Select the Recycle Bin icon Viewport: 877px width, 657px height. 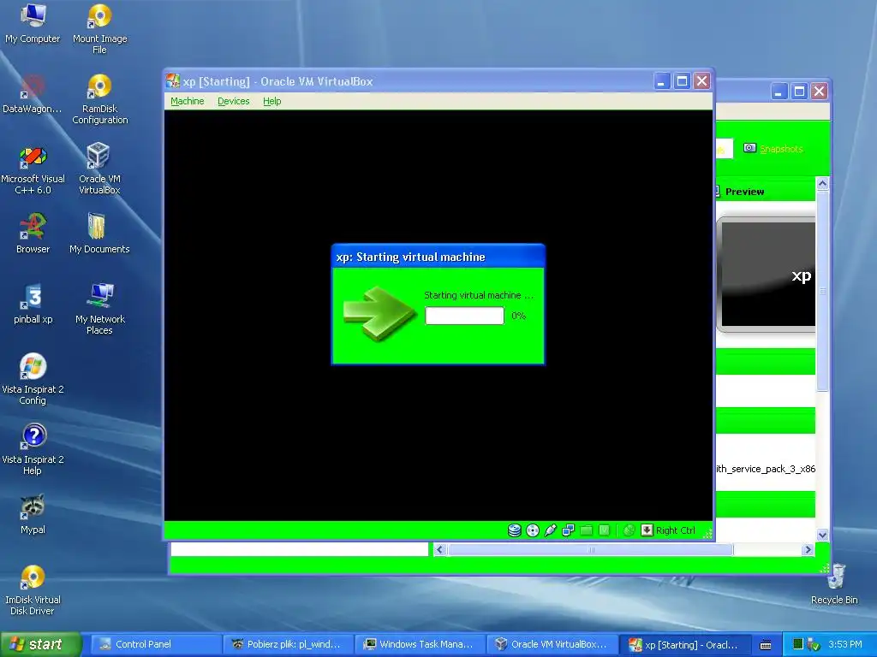click(x=834, y=584)
